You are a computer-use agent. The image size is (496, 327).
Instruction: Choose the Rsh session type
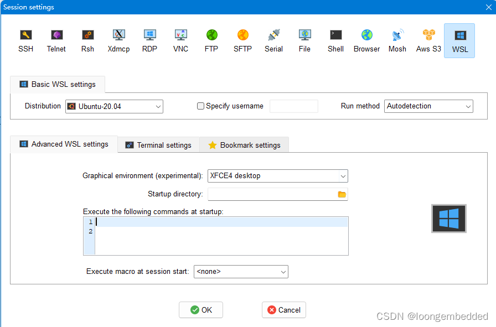point(87,41)
